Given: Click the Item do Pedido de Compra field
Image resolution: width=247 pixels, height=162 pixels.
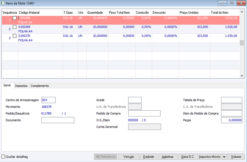Looking at the screenshot, I should point(232,113).
